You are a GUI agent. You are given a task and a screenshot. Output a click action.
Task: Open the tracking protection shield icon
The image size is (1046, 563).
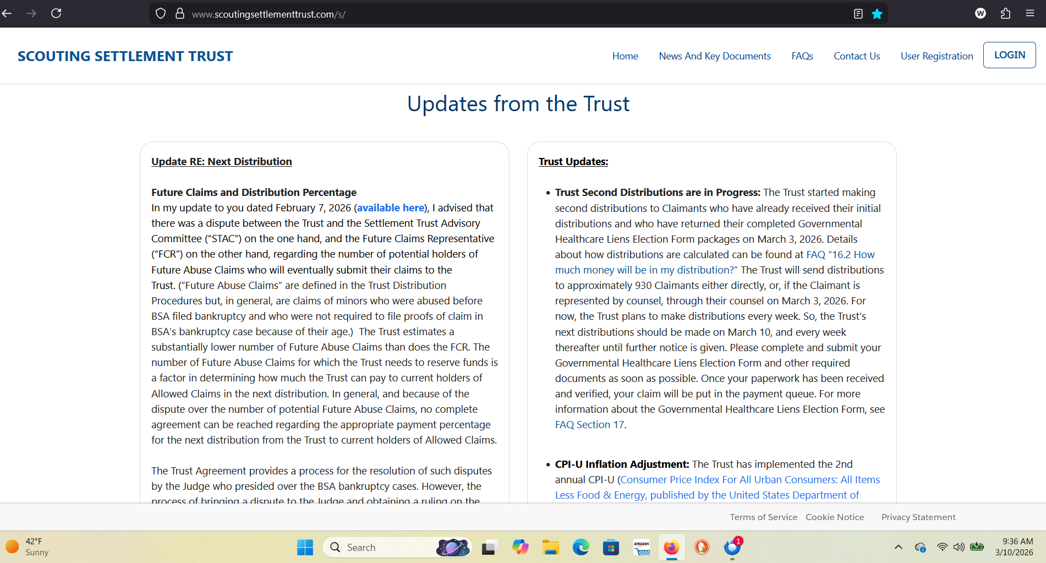pos(161,14)
